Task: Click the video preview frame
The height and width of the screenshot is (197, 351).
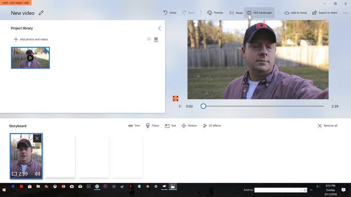Action: click(258, 60)
